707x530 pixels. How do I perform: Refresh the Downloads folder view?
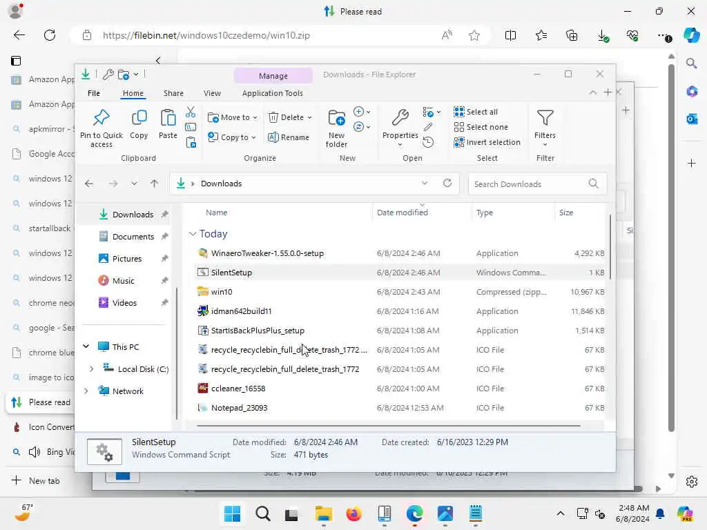(447, 183)
